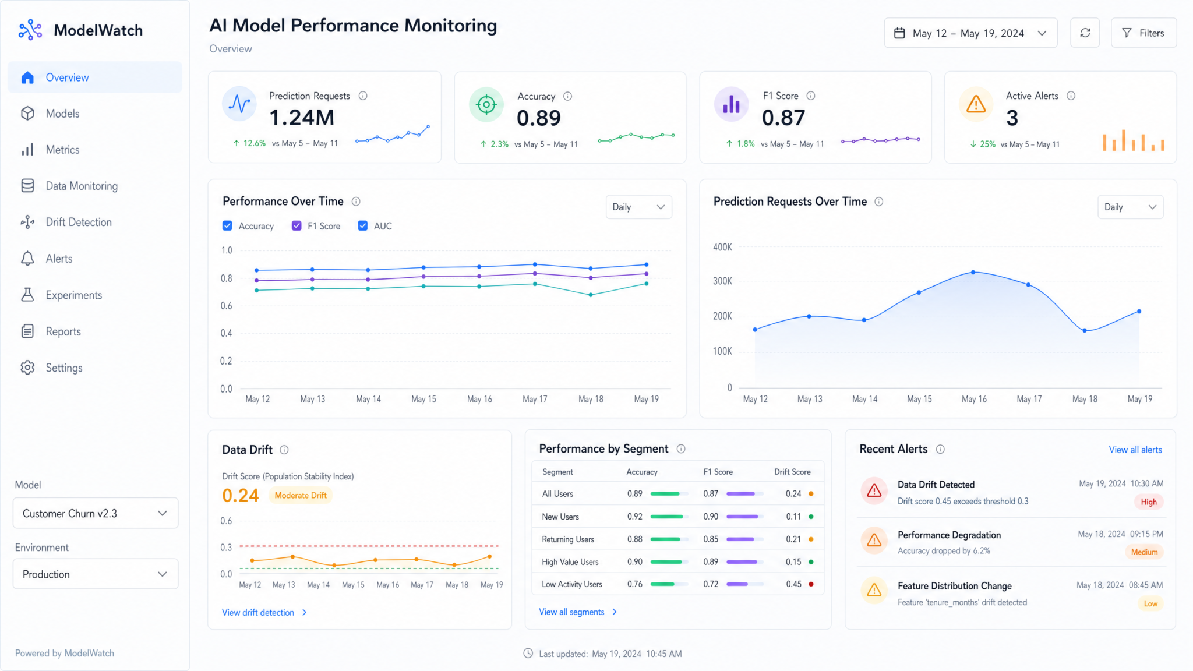
Task: Click the bar chart icon on F1 Score card
Action: 731,104
